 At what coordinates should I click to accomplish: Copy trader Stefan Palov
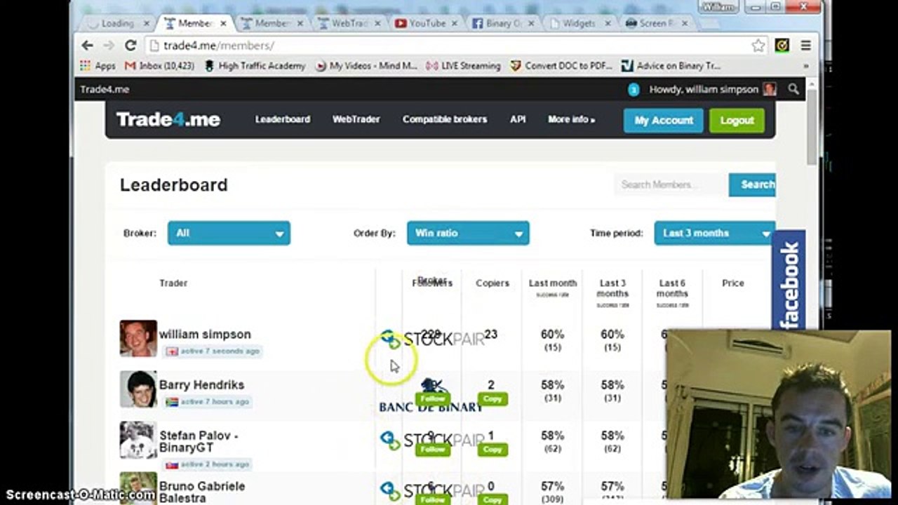click(492, 449)
